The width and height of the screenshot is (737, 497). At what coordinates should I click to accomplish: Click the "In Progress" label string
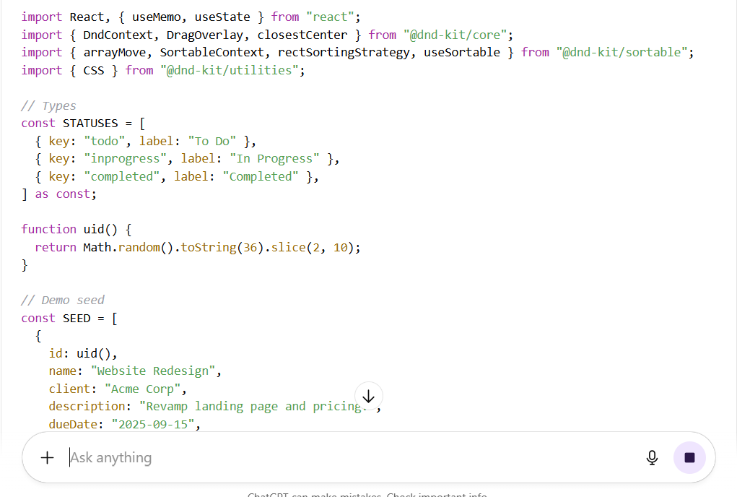click(274, 158)
